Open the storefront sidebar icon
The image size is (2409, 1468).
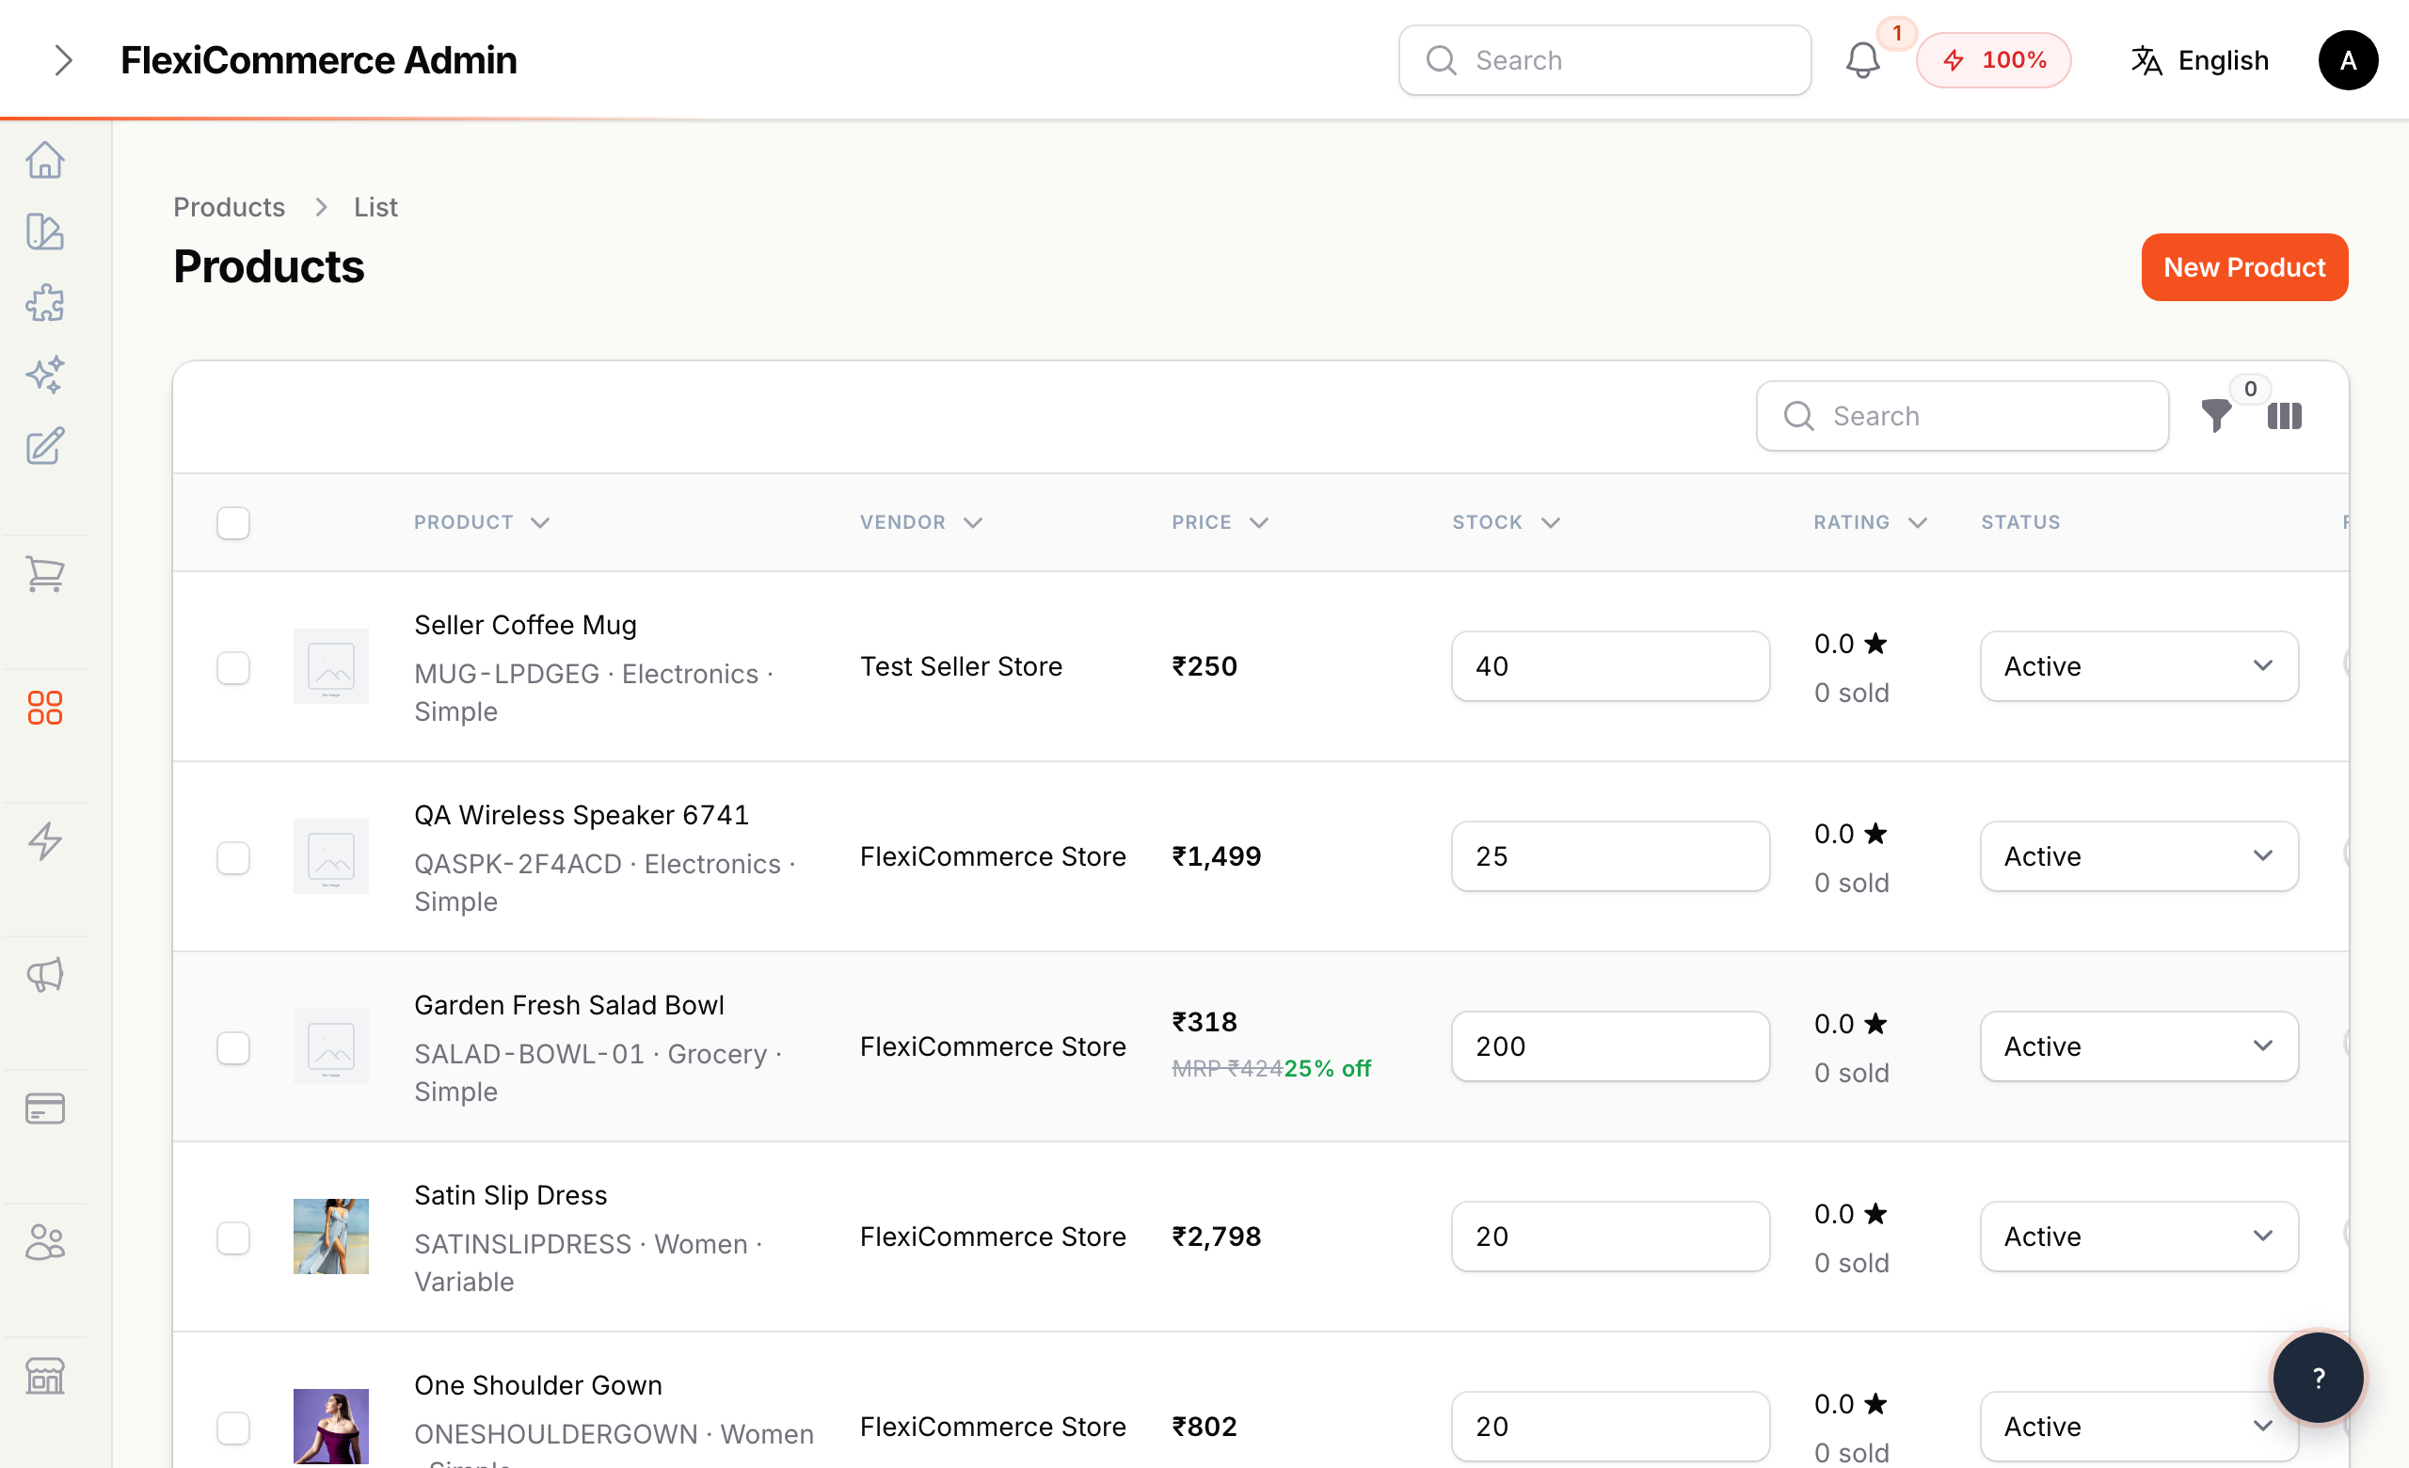coord(45,1376)
